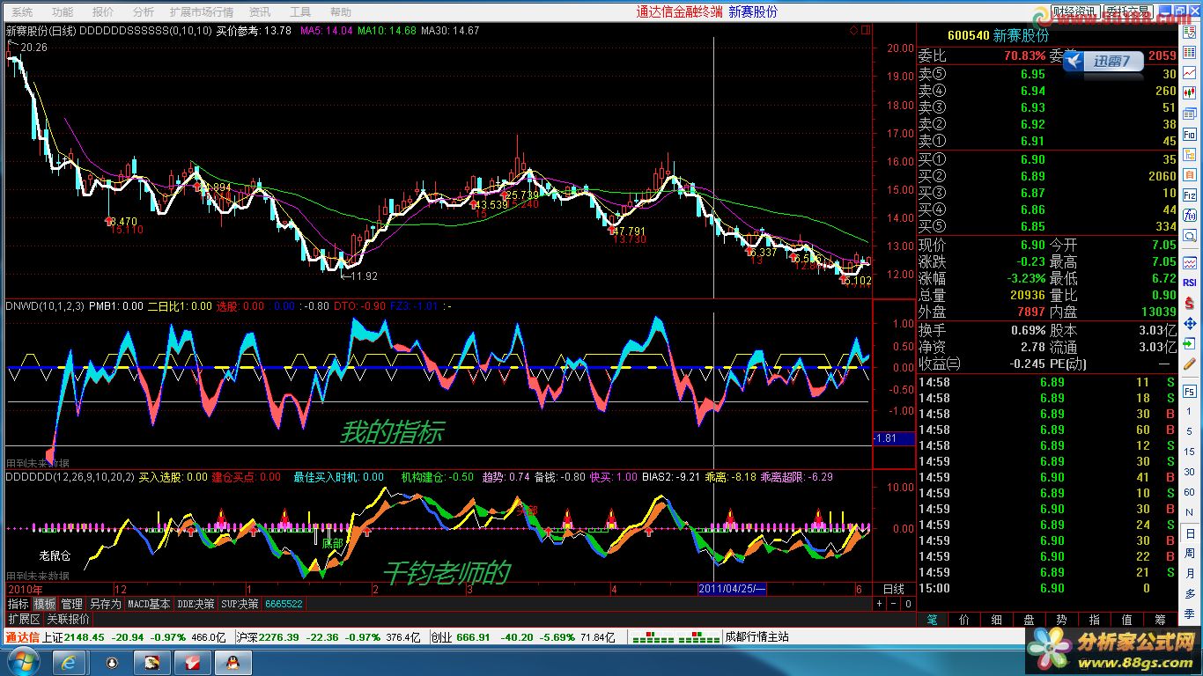The image size is (1203, 676).
Task: Switch to the 指 index tab
Action: [1095, 620]
